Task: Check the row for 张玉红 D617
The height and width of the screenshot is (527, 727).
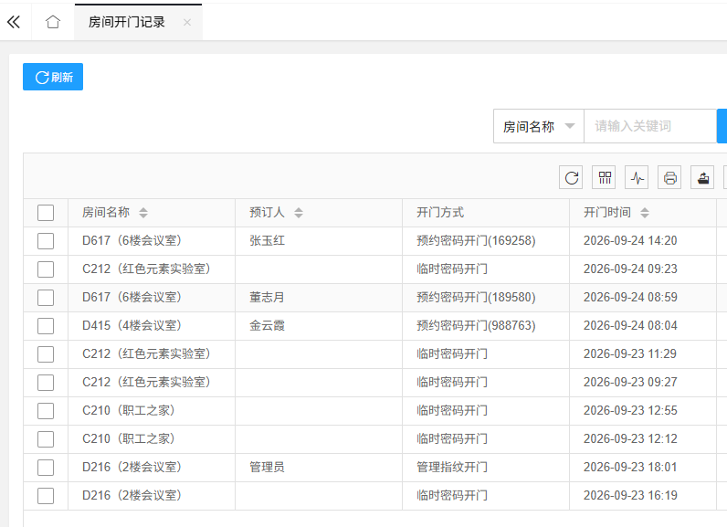Action: [46, 241]
